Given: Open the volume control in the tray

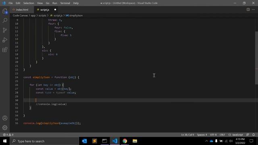Looking at the screenshot, I should (x=231, y=141).
